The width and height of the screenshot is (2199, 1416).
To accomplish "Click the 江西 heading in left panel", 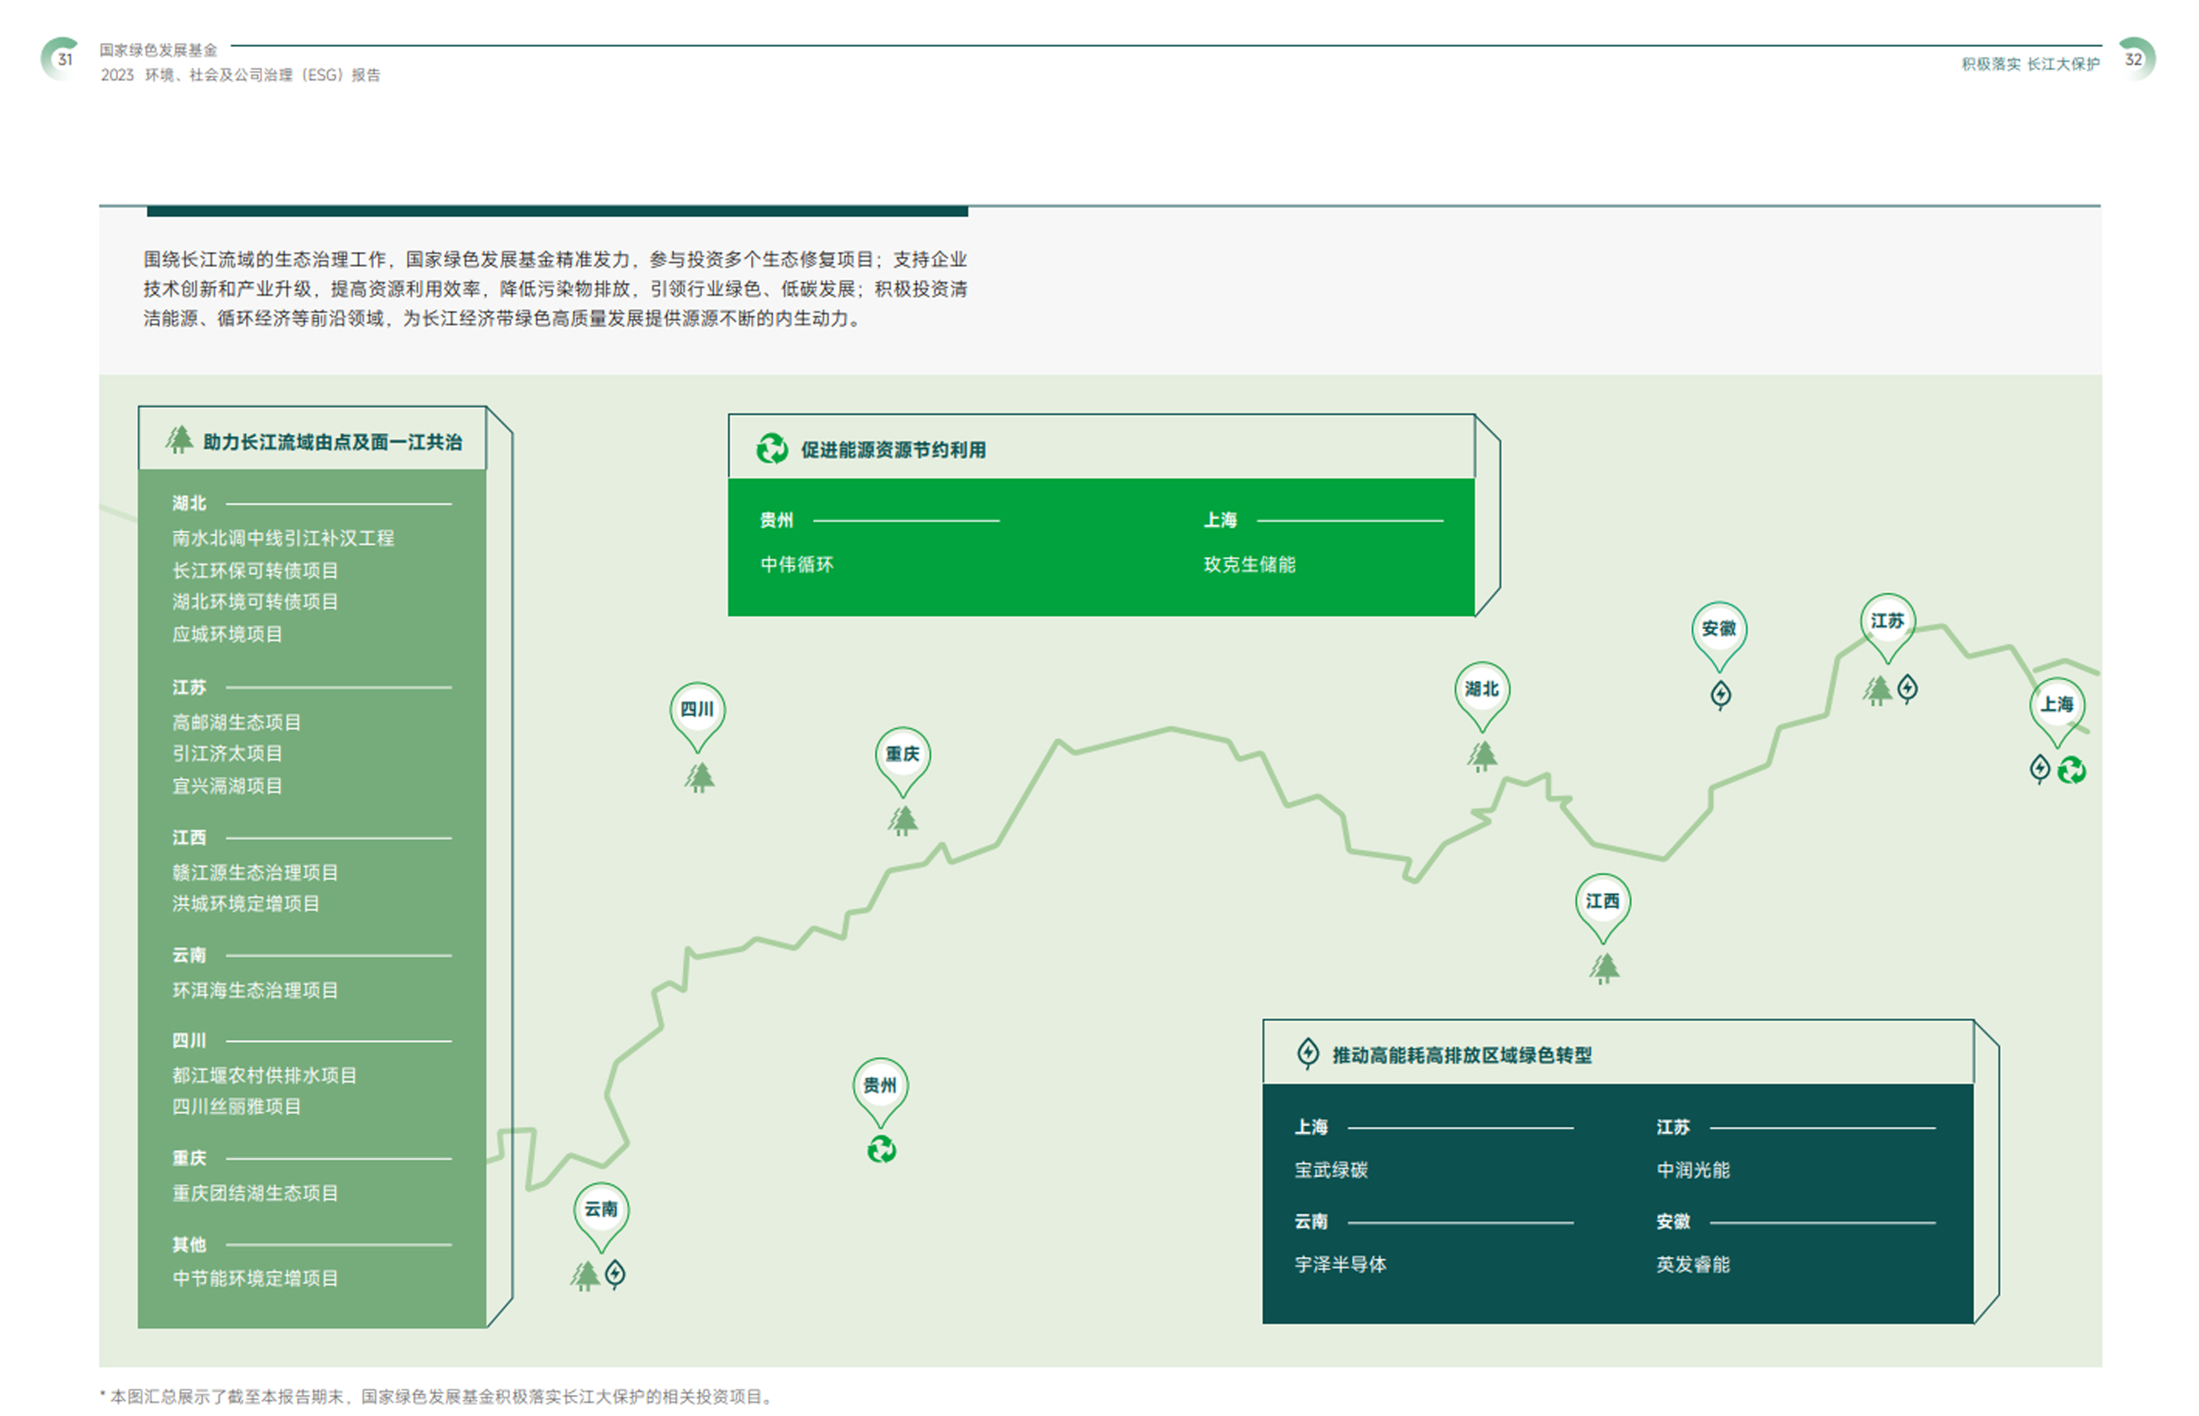I will click(189, 838).
